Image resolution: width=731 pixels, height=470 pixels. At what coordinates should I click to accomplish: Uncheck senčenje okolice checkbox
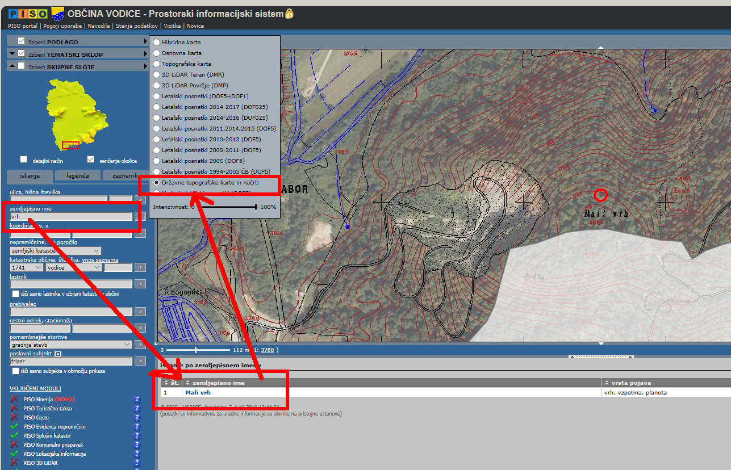pos(90,160)
